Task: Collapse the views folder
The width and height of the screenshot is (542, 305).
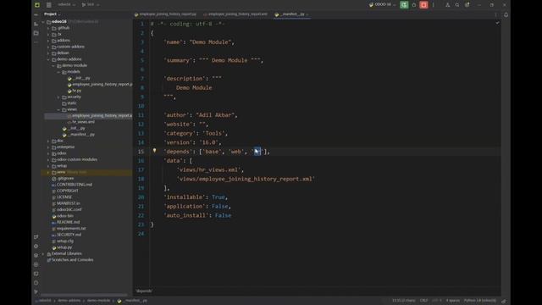Action: tap(58, 109)
